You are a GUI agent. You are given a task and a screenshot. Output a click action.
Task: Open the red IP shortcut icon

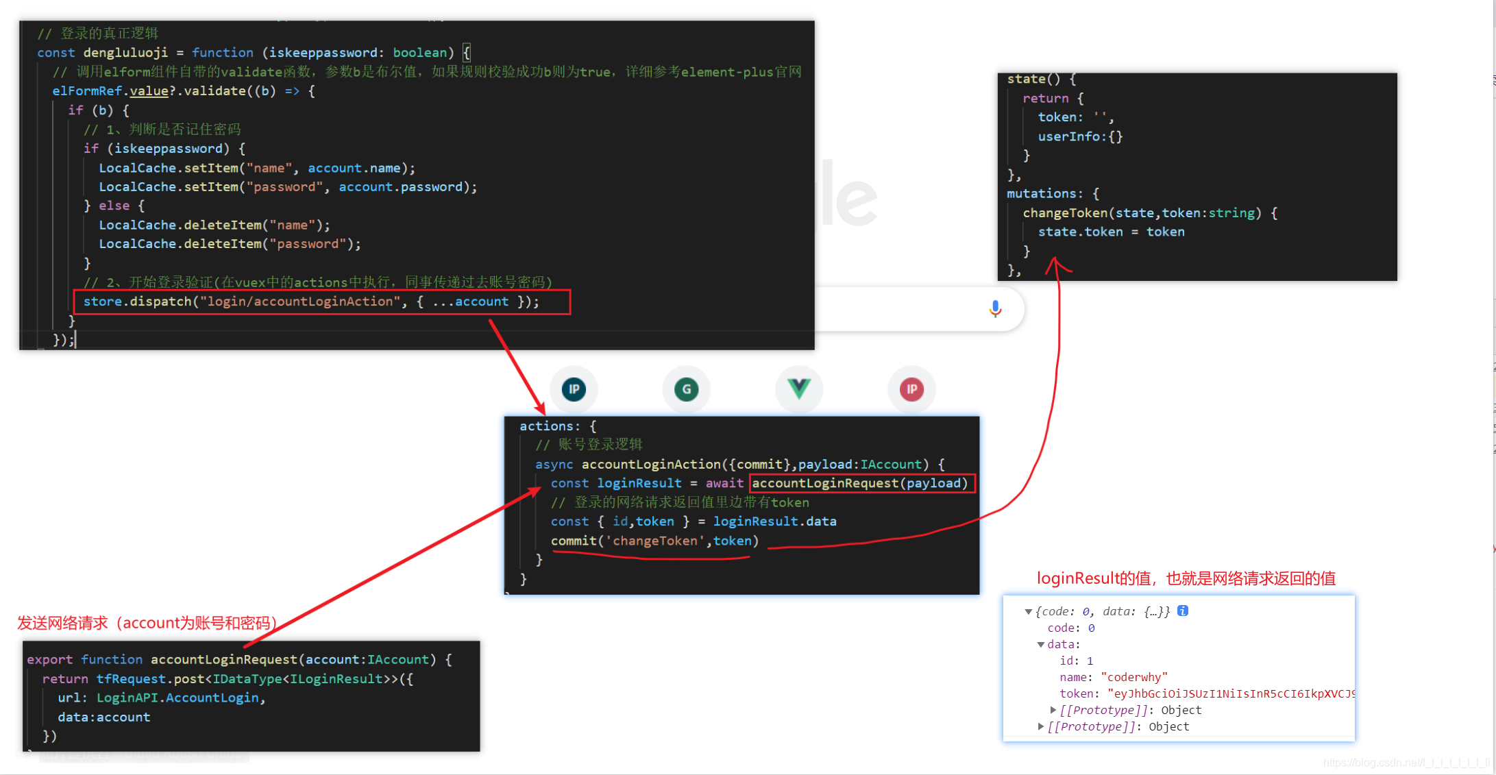point(911,389)
